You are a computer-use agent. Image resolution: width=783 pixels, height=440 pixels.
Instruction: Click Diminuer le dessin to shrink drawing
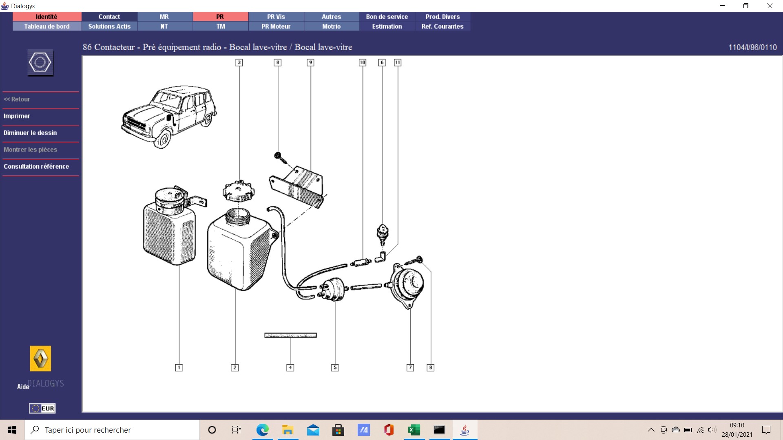(30, 133)
